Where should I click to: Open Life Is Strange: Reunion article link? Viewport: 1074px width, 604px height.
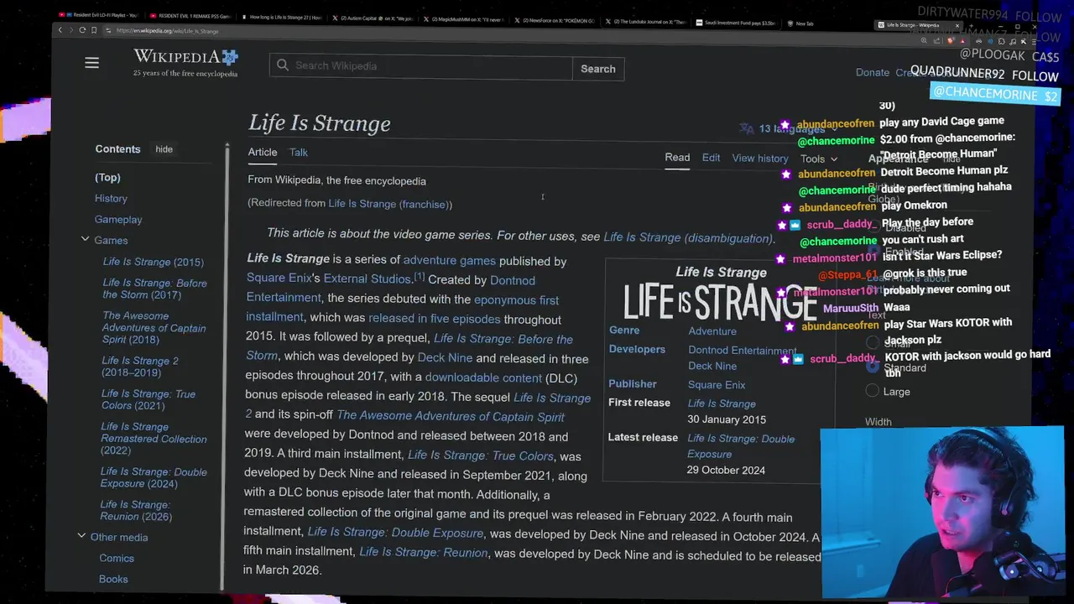coord(423,552)
